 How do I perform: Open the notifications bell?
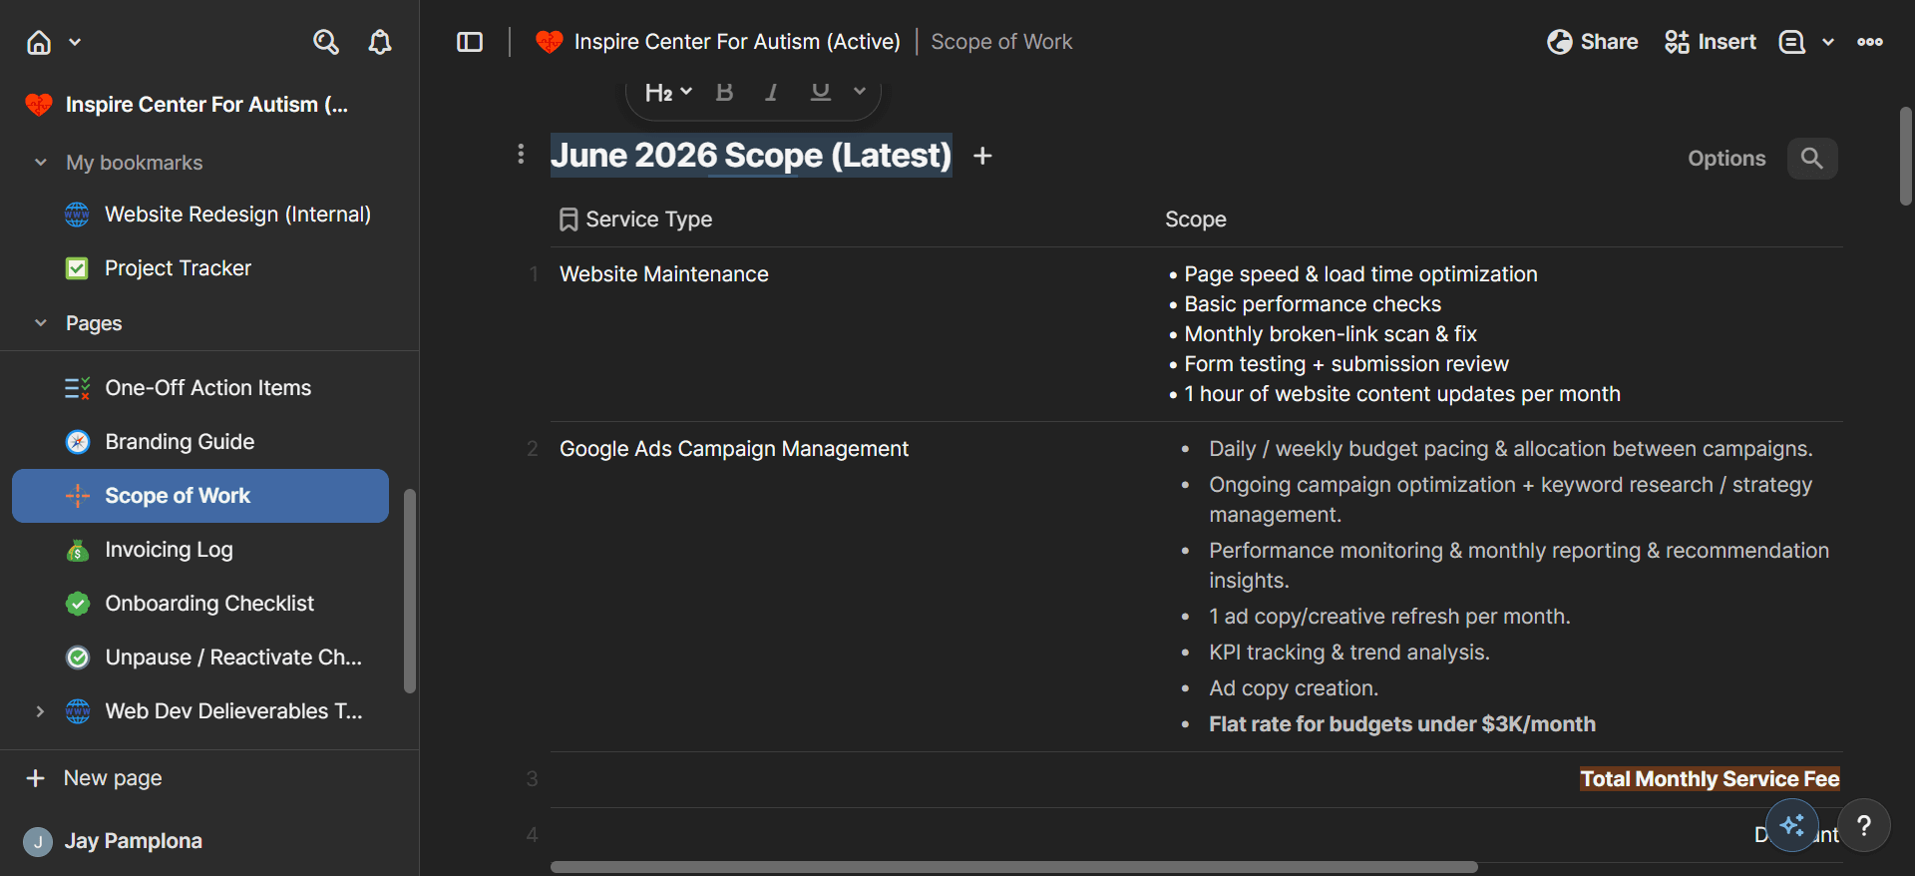380,42
